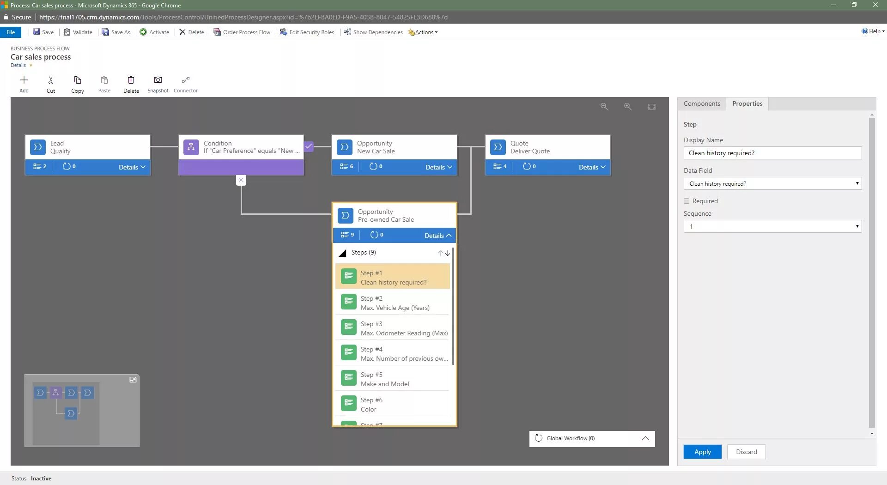Collapse the Steps (9) triangle

coord(343,253)
